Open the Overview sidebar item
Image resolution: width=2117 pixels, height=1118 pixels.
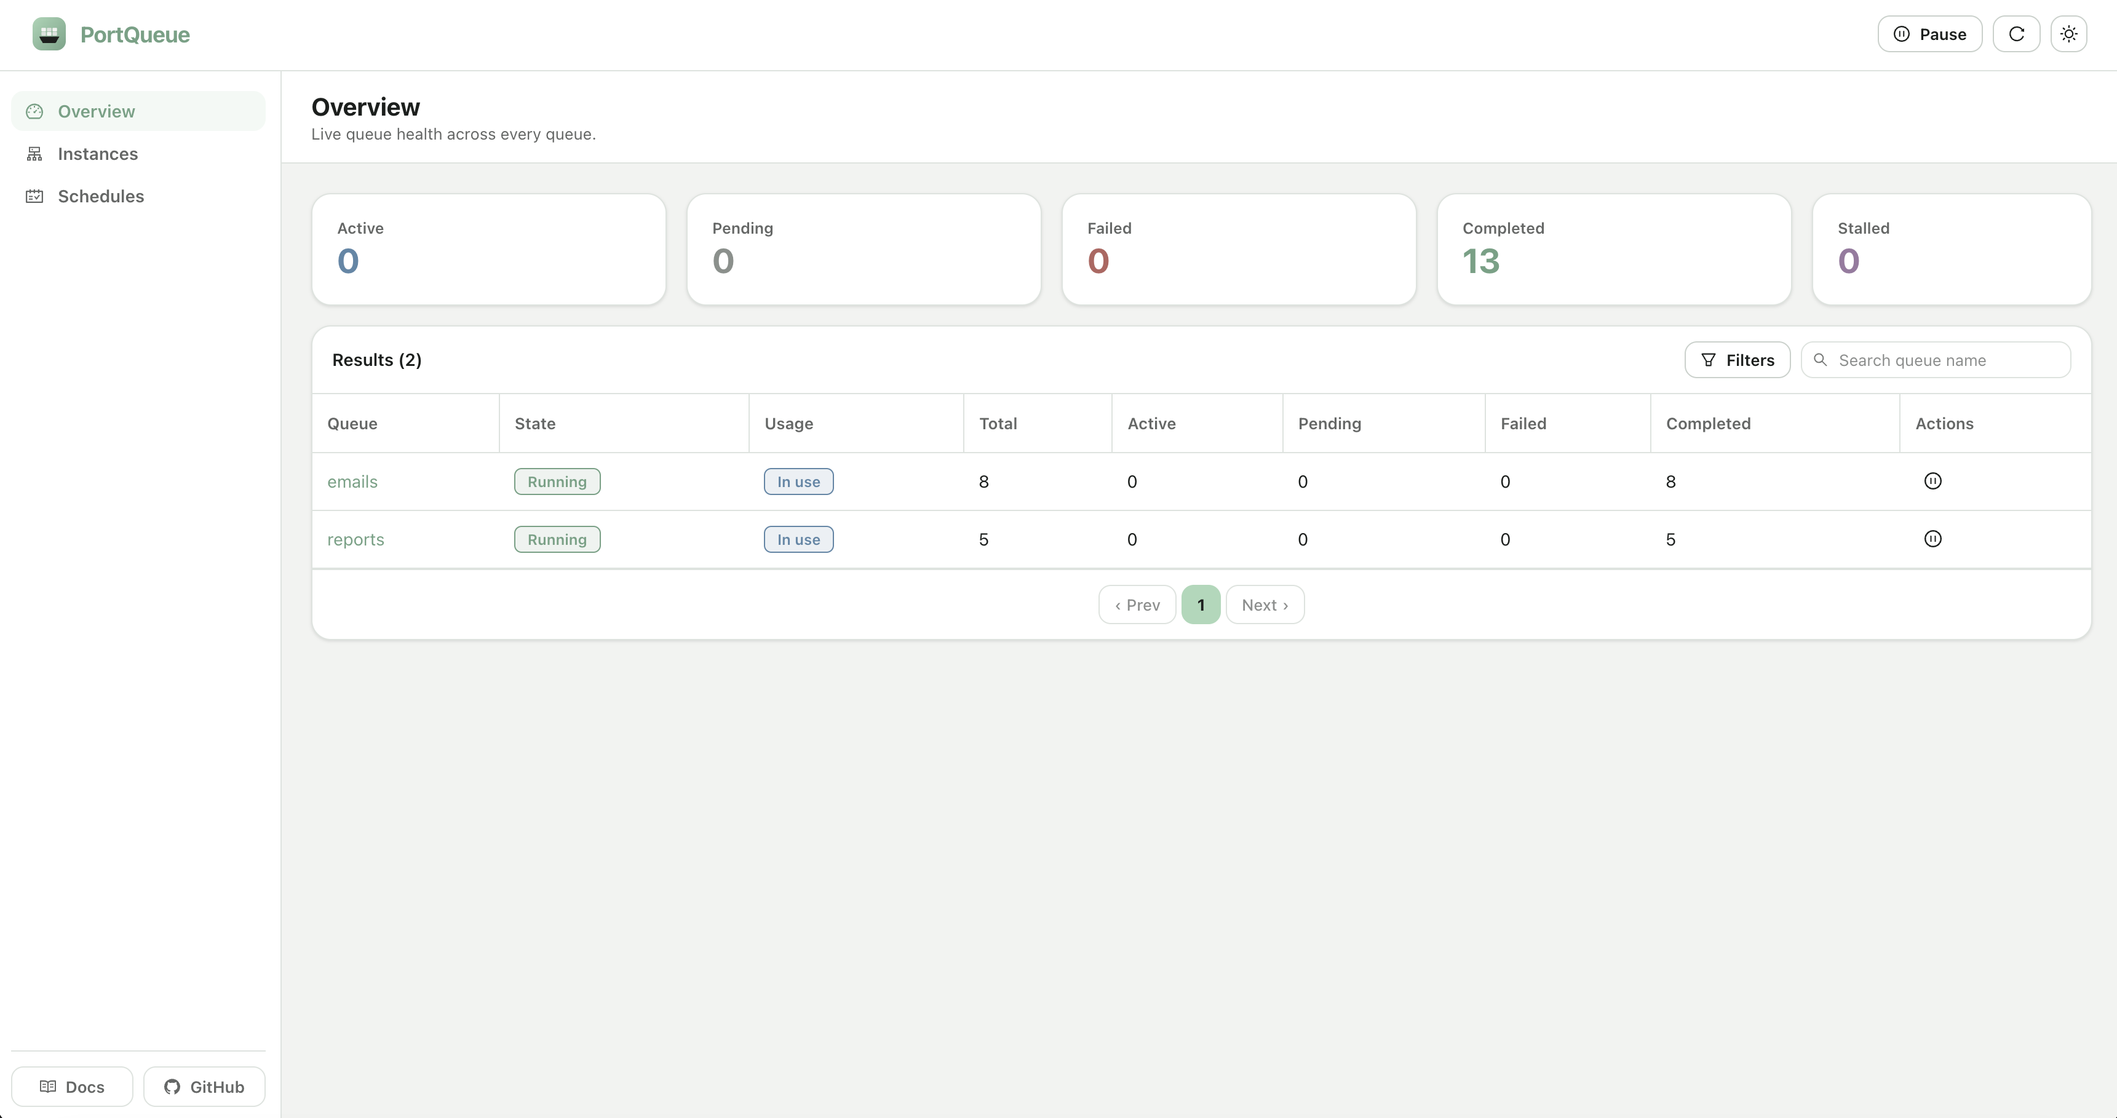(138, 111)
